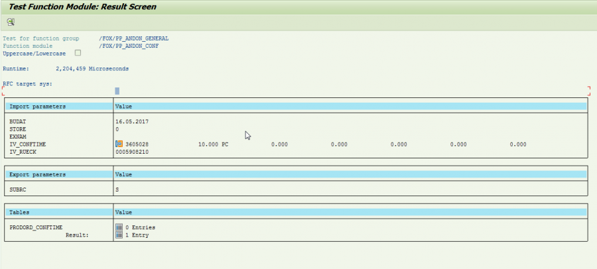
Task: Open the Result 1 Entry table icon
Action: tap(119, 235)
